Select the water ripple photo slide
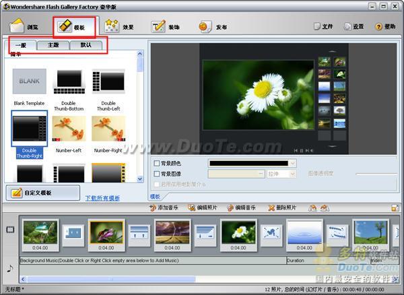 click(304, 235)
